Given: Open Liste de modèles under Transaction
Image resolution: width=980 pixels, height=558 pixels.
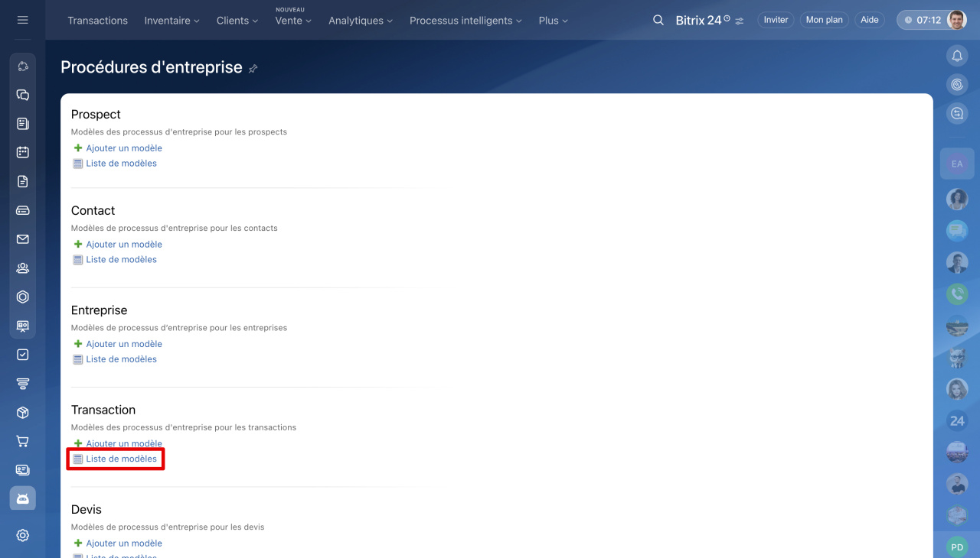Looking at the screenshot, I should pos(121,459).
